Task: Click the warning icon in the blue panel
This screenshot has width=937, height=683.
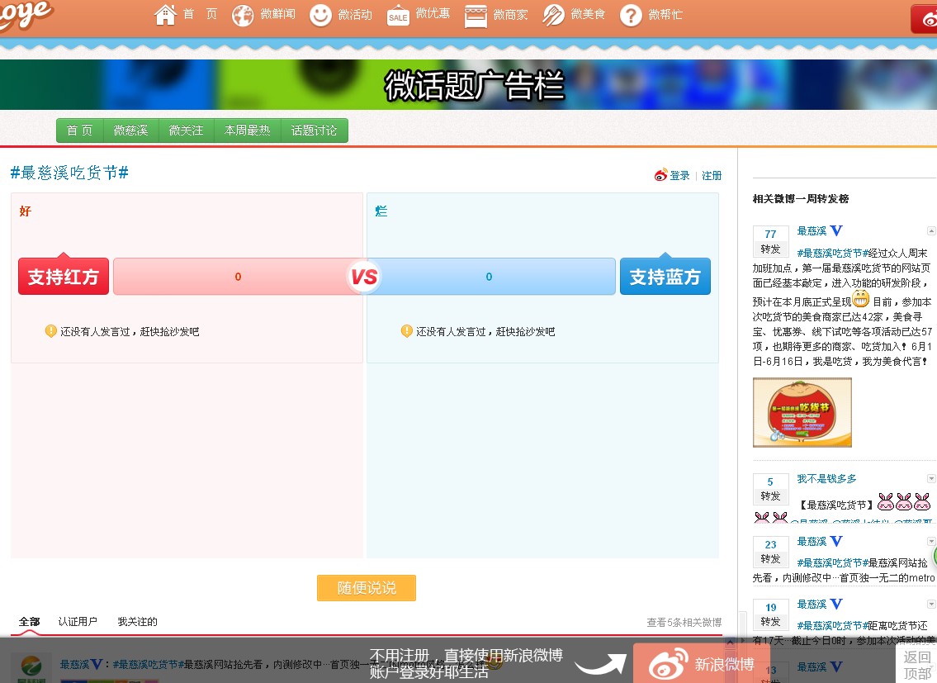Action: coord(407,330)
